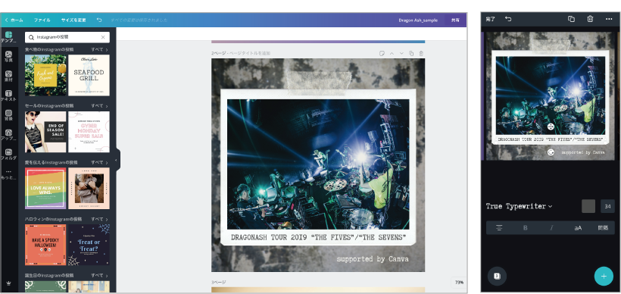Toggle uppercase aA text option
The height and width of the screenshot is (294, 621).
click(578, 228)
